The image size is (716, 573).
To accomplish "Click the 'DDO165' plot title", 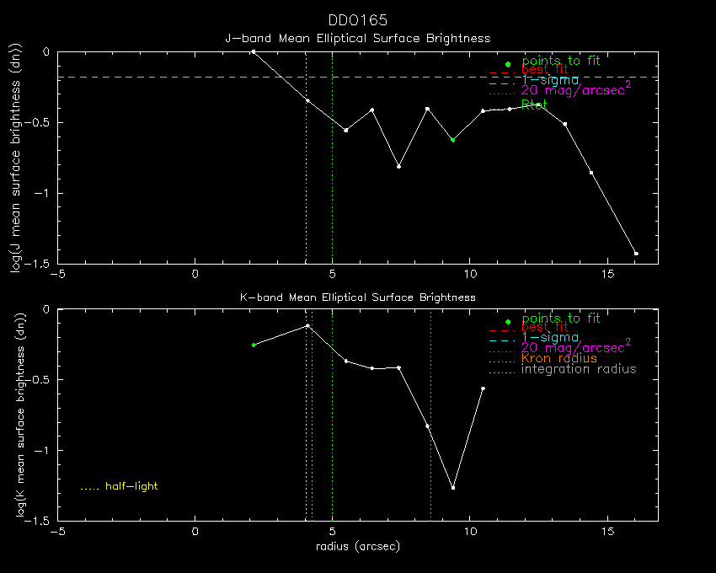I will (x=357, y=20).
